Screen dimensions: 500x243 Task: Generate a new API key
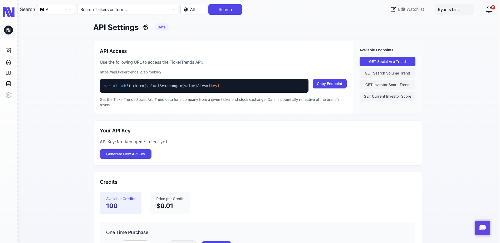coord(126,154)
